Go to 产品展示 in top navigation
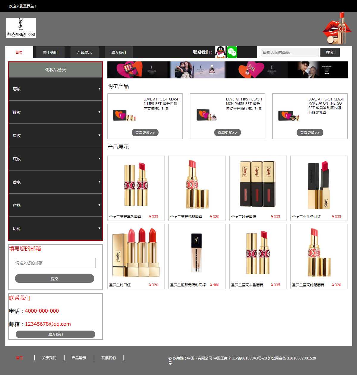This screenshot has height=375, width=357. point(84,52)
